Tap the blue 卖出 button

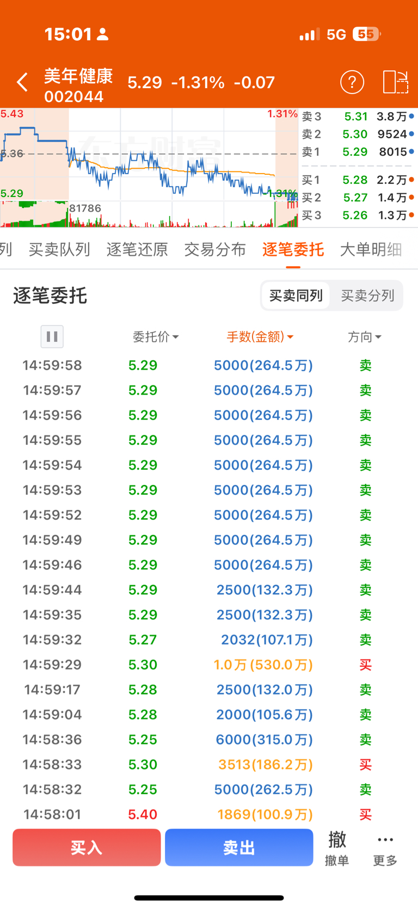point(239,847)
